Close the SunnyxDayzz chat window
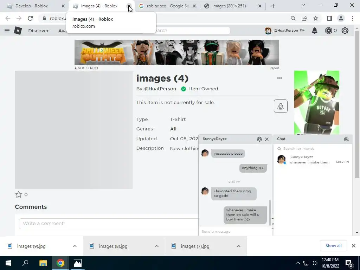 pos(267,139)
